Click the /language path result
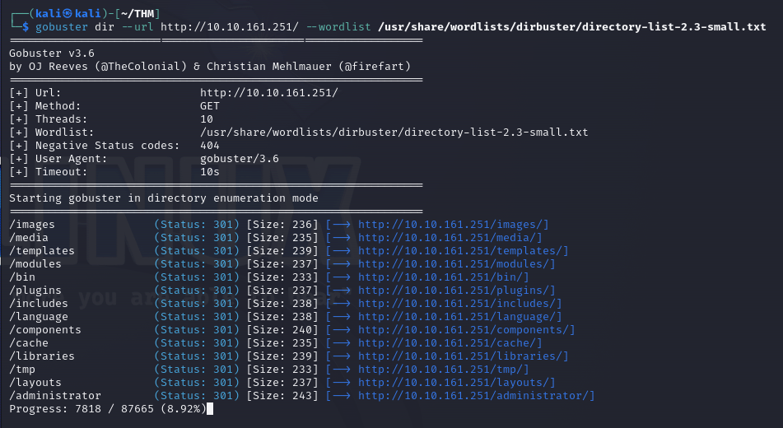 39,317
